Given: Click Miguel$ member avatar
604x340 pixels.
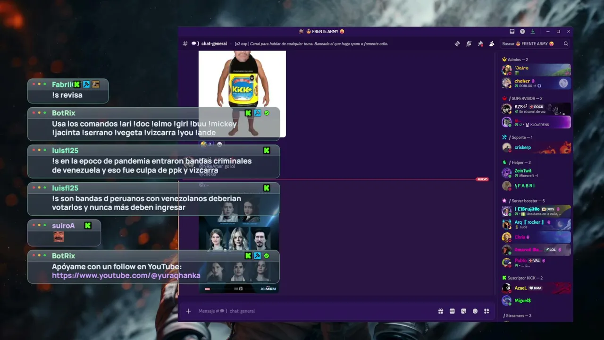Looking at the screenshot, I should pyautogui.click(x=507, y=301).
